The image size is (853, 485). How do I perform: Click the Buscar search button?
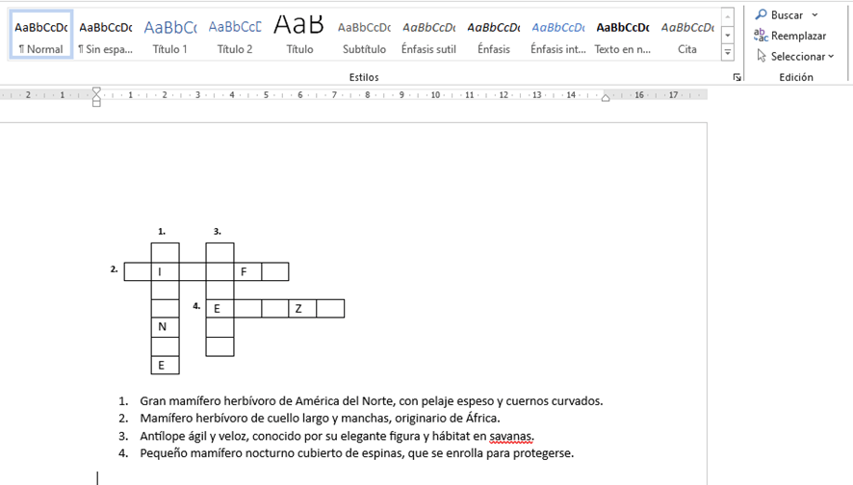(x=780, y=14)
